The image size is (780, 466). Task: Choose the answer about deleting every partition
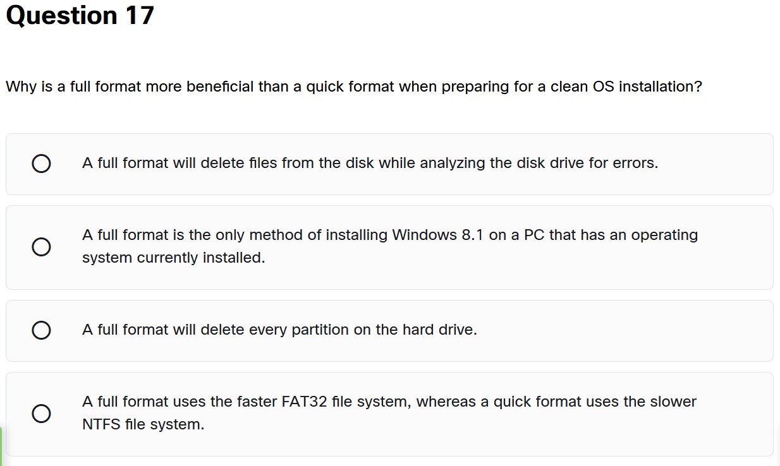tap(279, 330)
